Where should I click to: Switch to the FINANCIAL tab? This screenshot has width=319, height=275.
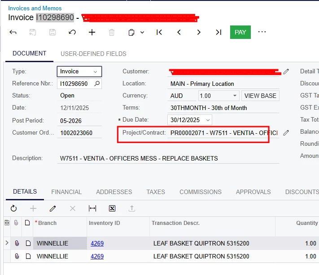point(66,192)
